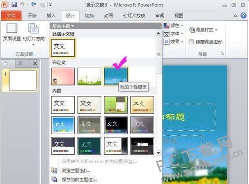This screenshot has height=184, width=249.
Task: Open the 背景样式 dropdown
Action: 203,30
